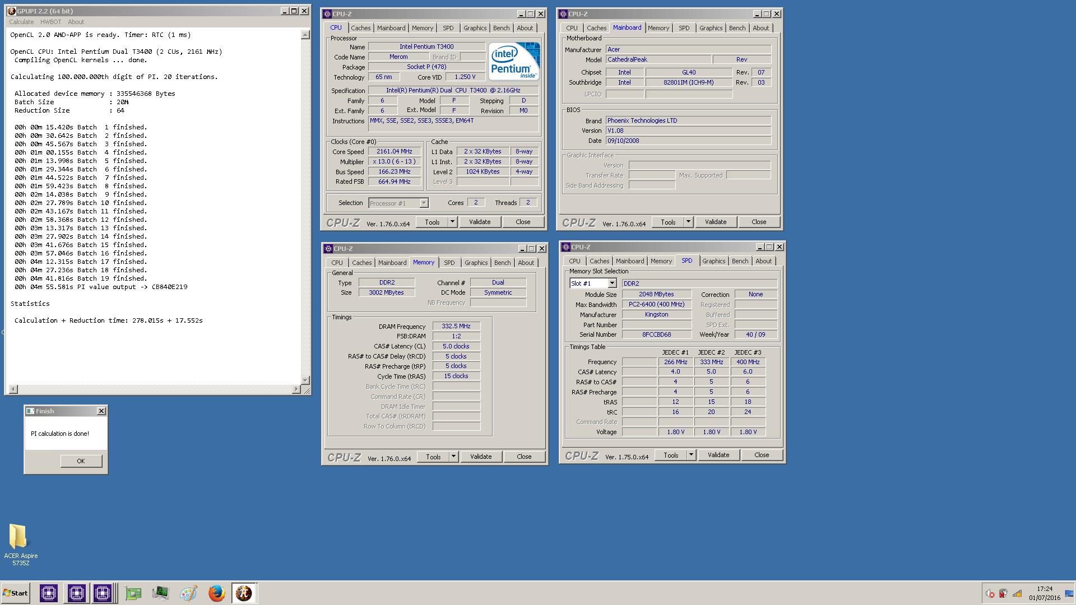
Task: Click OK in the Finish dialog
Action: 81,461
